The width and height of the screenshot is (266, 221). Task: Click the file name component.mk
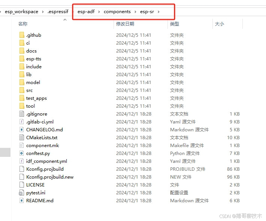coord(43,146)
